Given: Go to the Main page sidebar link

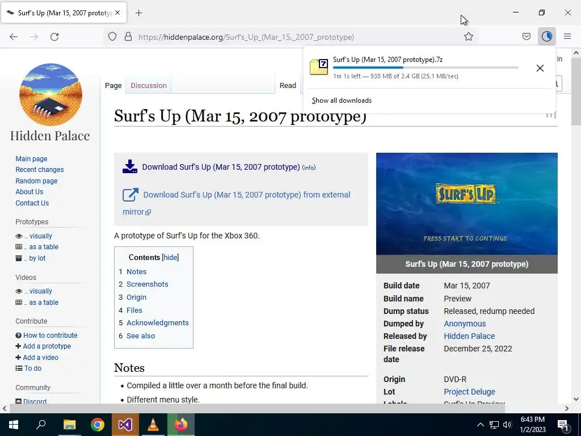Looking at the screenshot, I should (x=32, y=159).
